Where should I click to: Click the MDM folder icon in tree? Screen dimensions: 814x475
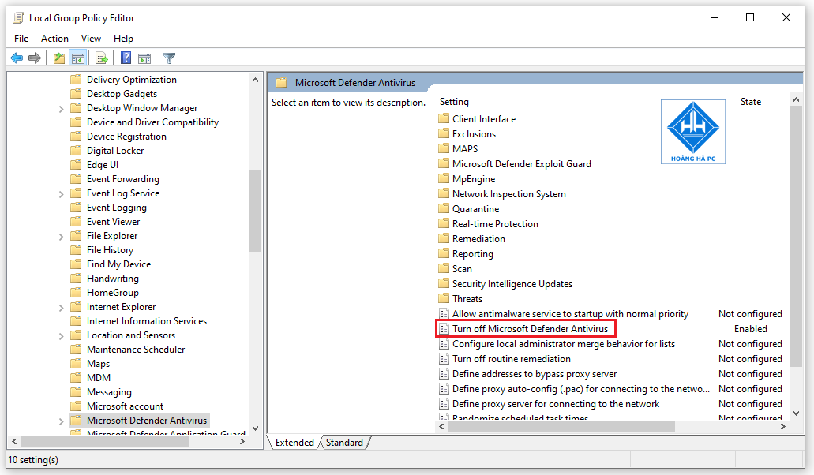pos(76,377)
